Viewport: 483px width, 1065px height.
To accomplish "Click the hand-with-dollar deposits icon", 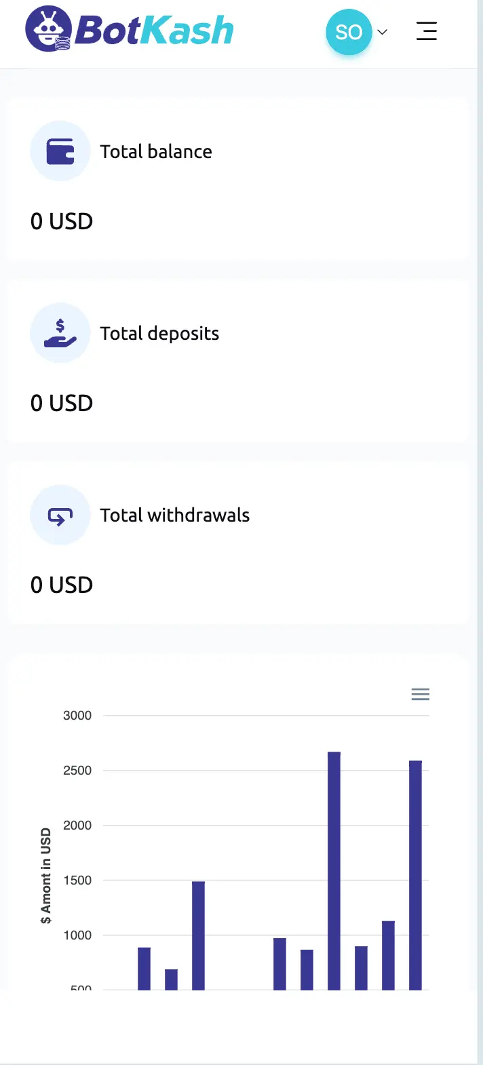I will [60, 333].
